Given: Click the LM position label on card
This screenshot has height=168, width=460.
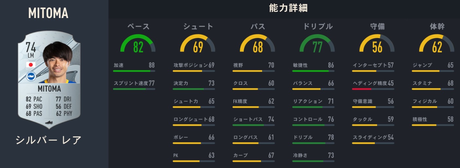Looking at the screenshot, I should (31, 56).
